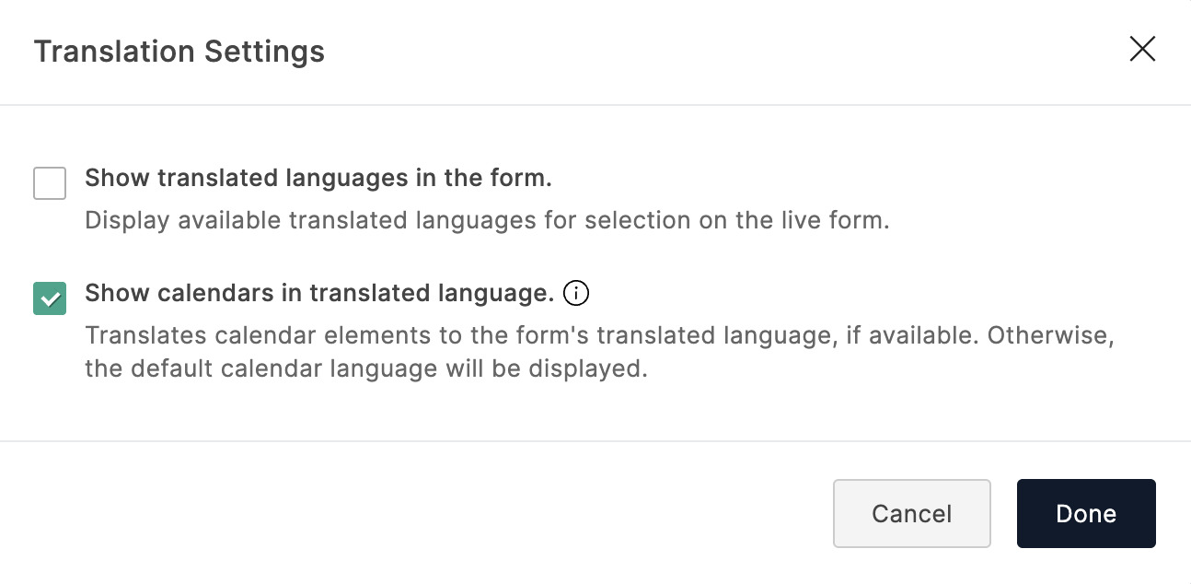Close the Translation Settings dialog

(x=1142, y=50)
